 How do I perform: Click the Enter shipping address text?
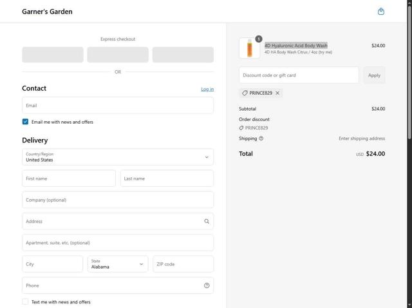pyautogui.click(x=362, y=139)
